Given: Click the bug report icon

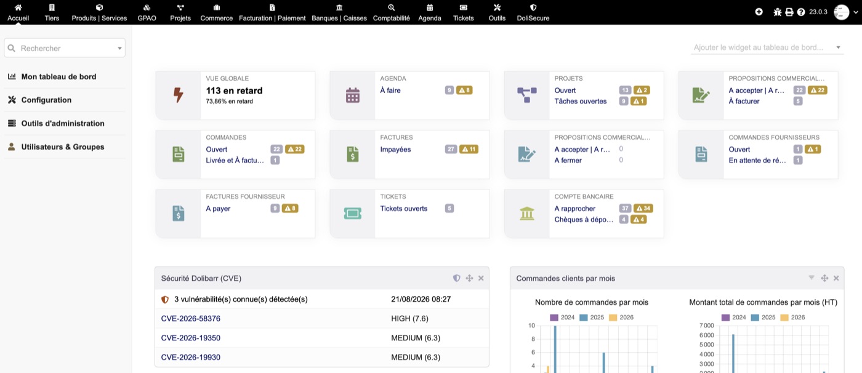Looking at the screenshot, I should click(778, 12).
